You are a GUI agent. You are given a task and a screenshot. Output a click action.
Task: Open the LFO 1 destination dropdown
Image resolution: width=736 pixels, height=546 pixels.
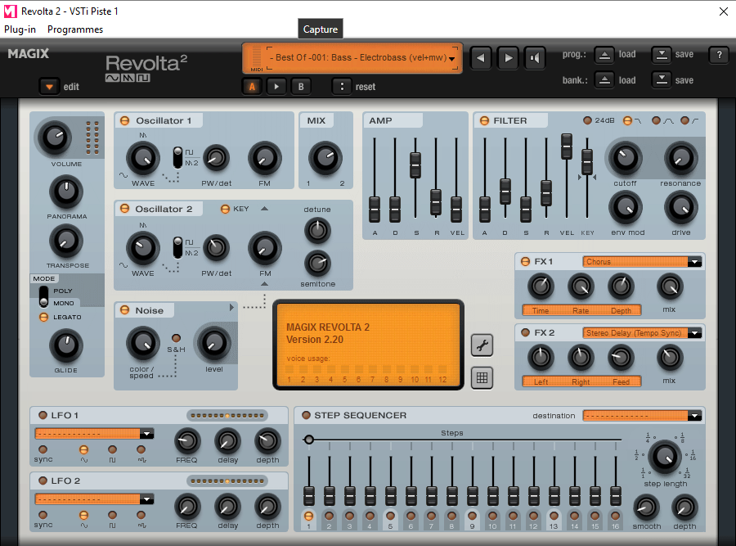[147, 434]
